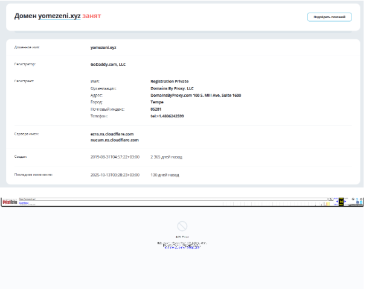
Task: Click the highlighted bar in the capture sparkline
Action: click(x=327, y=204)
